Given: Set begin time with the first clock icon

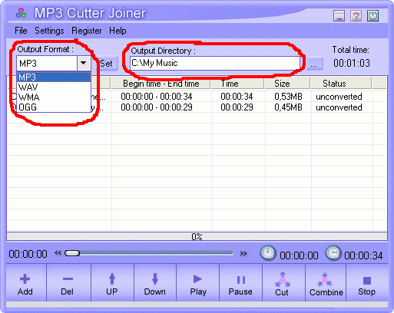Looking at the screenshot, I should (x=268, y=253).
